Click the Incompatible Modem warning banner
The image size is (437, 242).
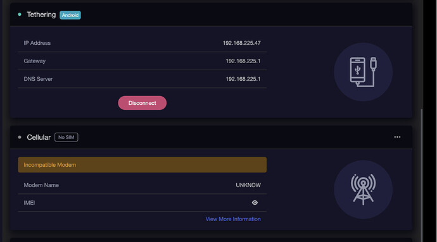pos(142,165)
